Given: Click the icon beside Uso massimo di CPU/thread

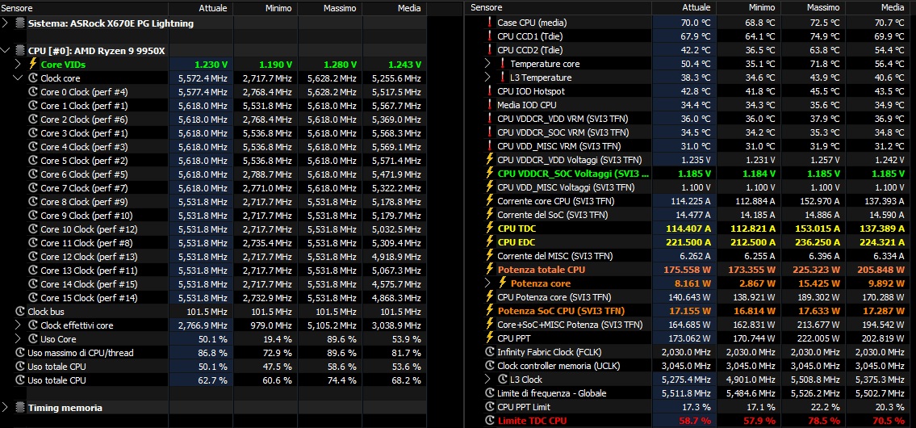Looking at the screenshot, I should pos(20,353).
